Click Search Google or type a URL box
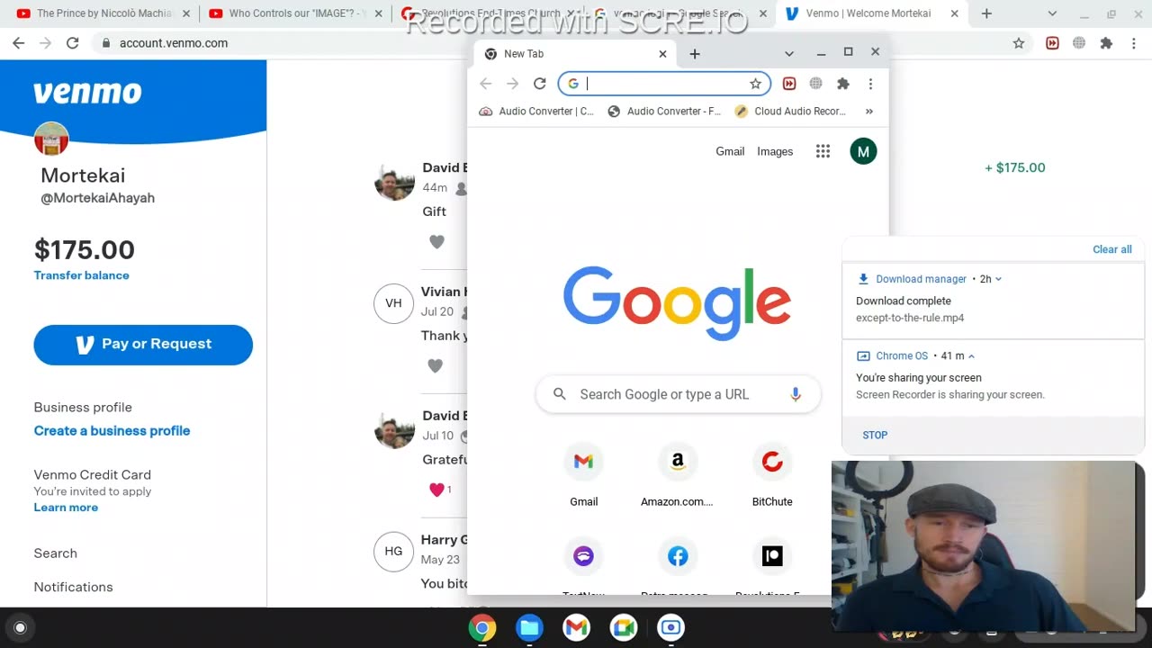Screen dimensions: 1152x648 click(x=678, y=394)
